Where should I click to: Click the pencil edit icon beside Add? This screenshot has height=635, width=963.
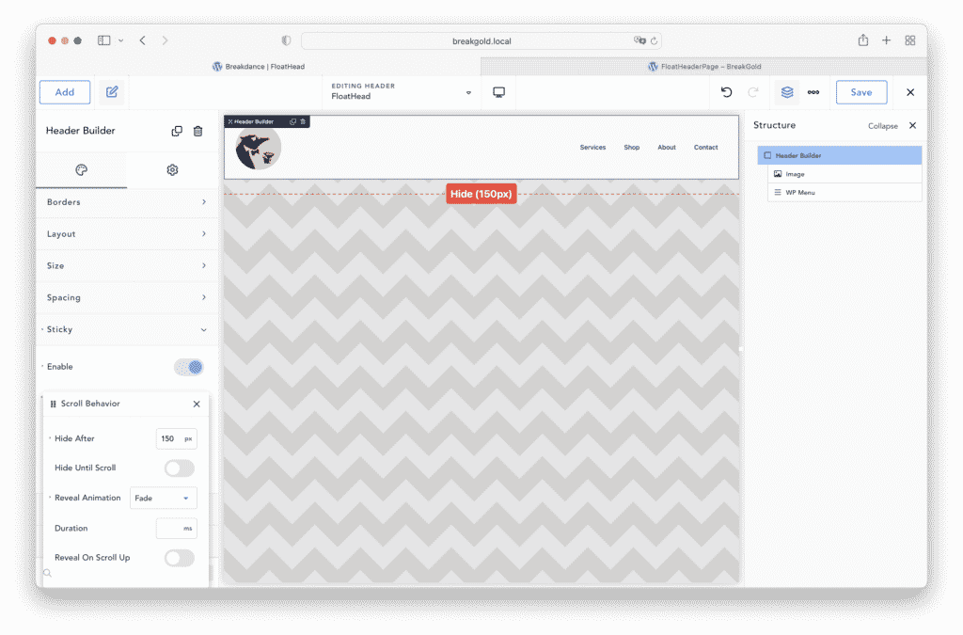112,92
